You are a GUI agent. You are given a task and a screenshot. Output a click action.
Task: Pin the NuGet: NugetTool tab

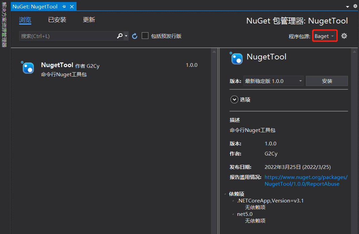tap(64, 7)
